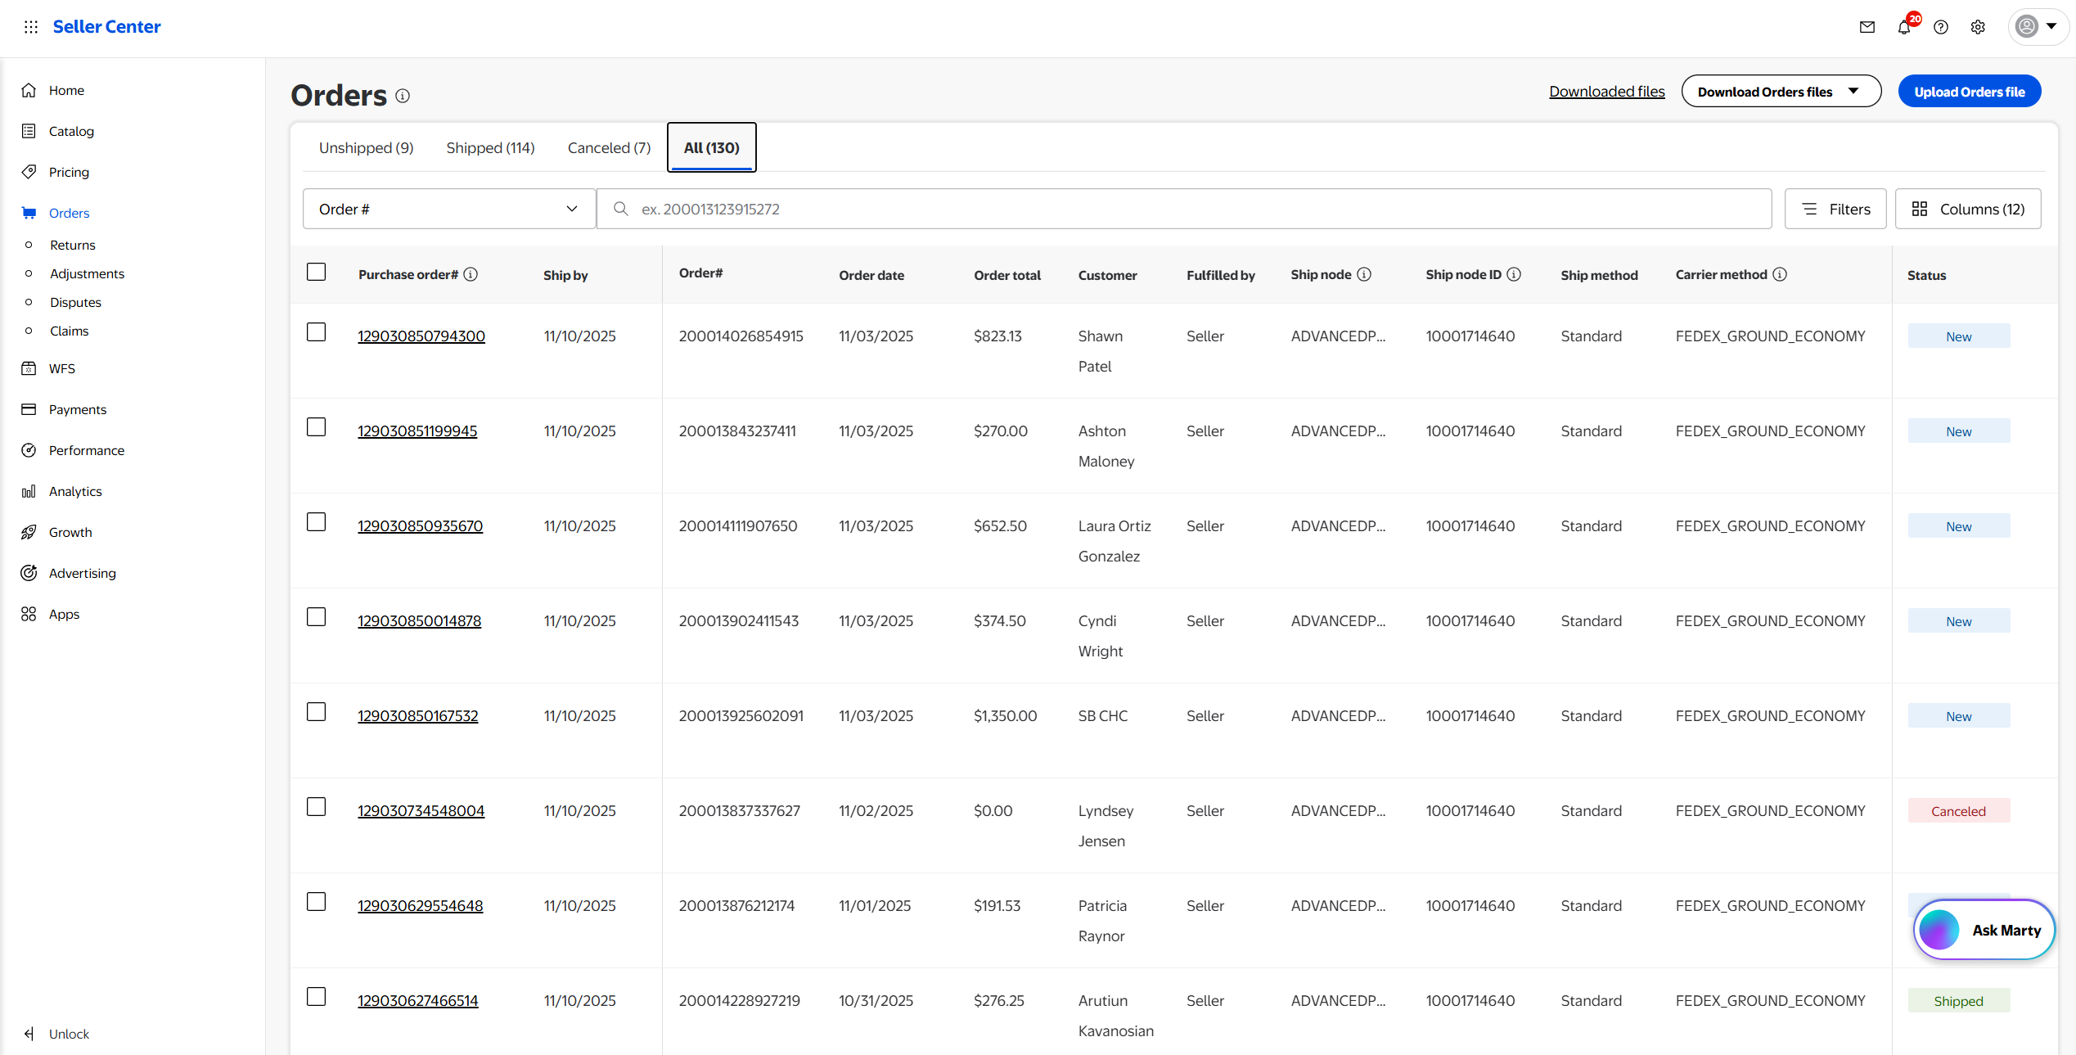Open the help question mark icon

1941,27
